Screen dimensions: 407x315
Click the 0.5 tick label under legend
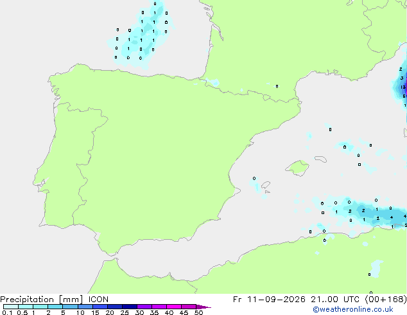tap(22, 312)
